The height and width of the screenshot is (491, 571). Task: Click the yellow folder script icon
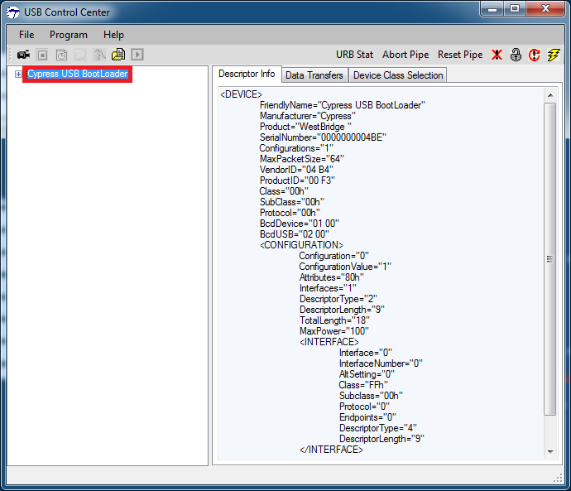(x=118, y=55)
